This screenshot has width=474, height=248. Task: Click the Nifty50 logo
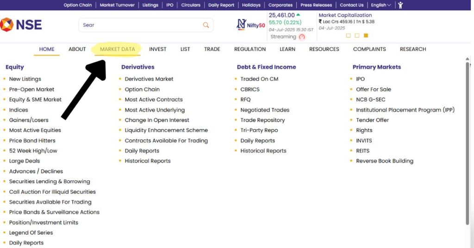(x=250, y=25)
